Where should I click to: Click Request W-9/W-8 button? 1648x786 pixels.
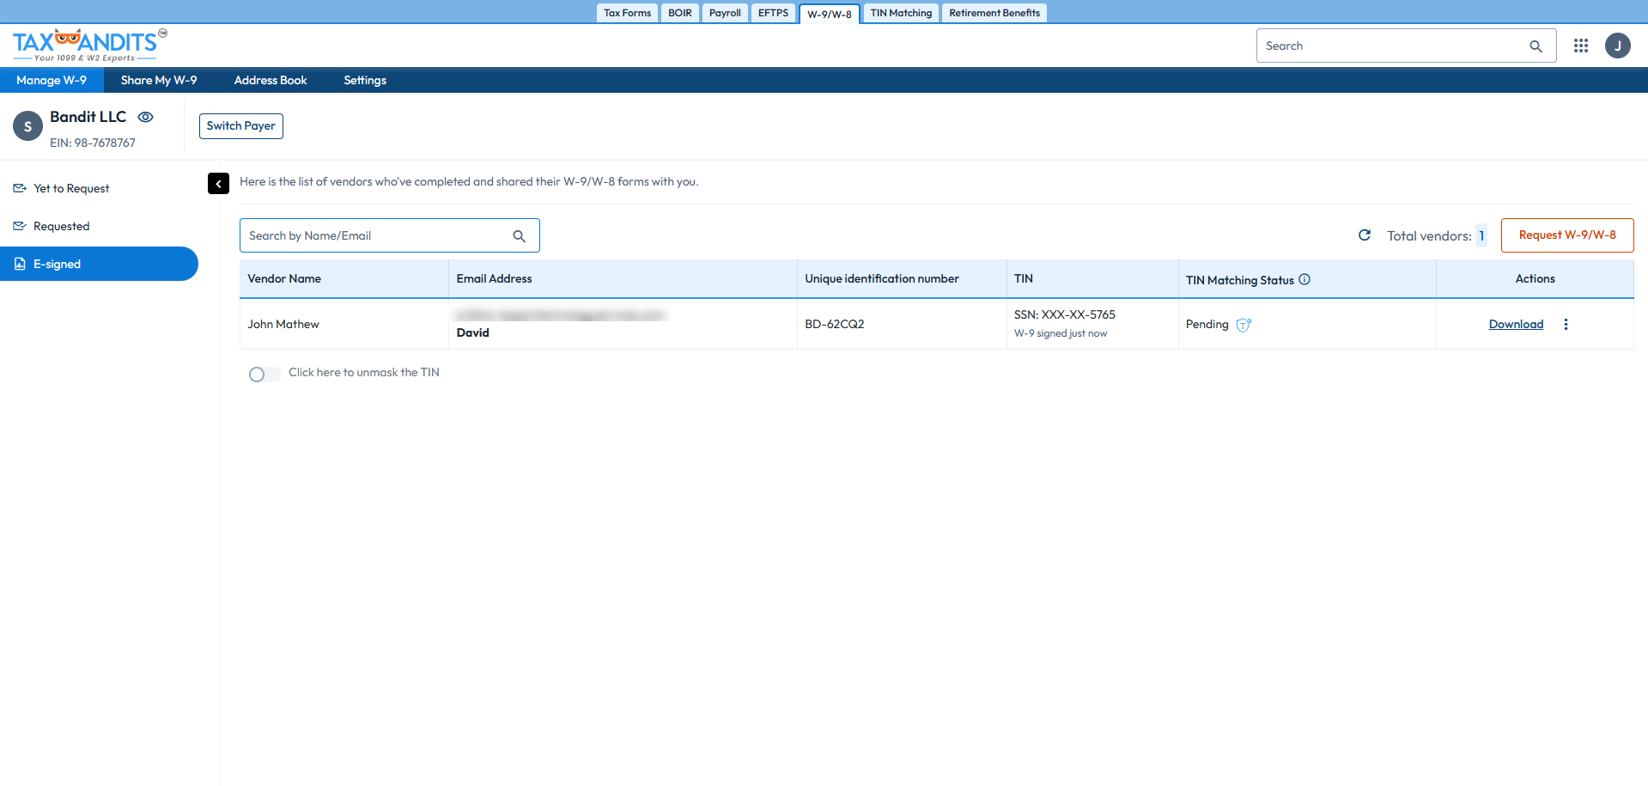[1567, 235]
